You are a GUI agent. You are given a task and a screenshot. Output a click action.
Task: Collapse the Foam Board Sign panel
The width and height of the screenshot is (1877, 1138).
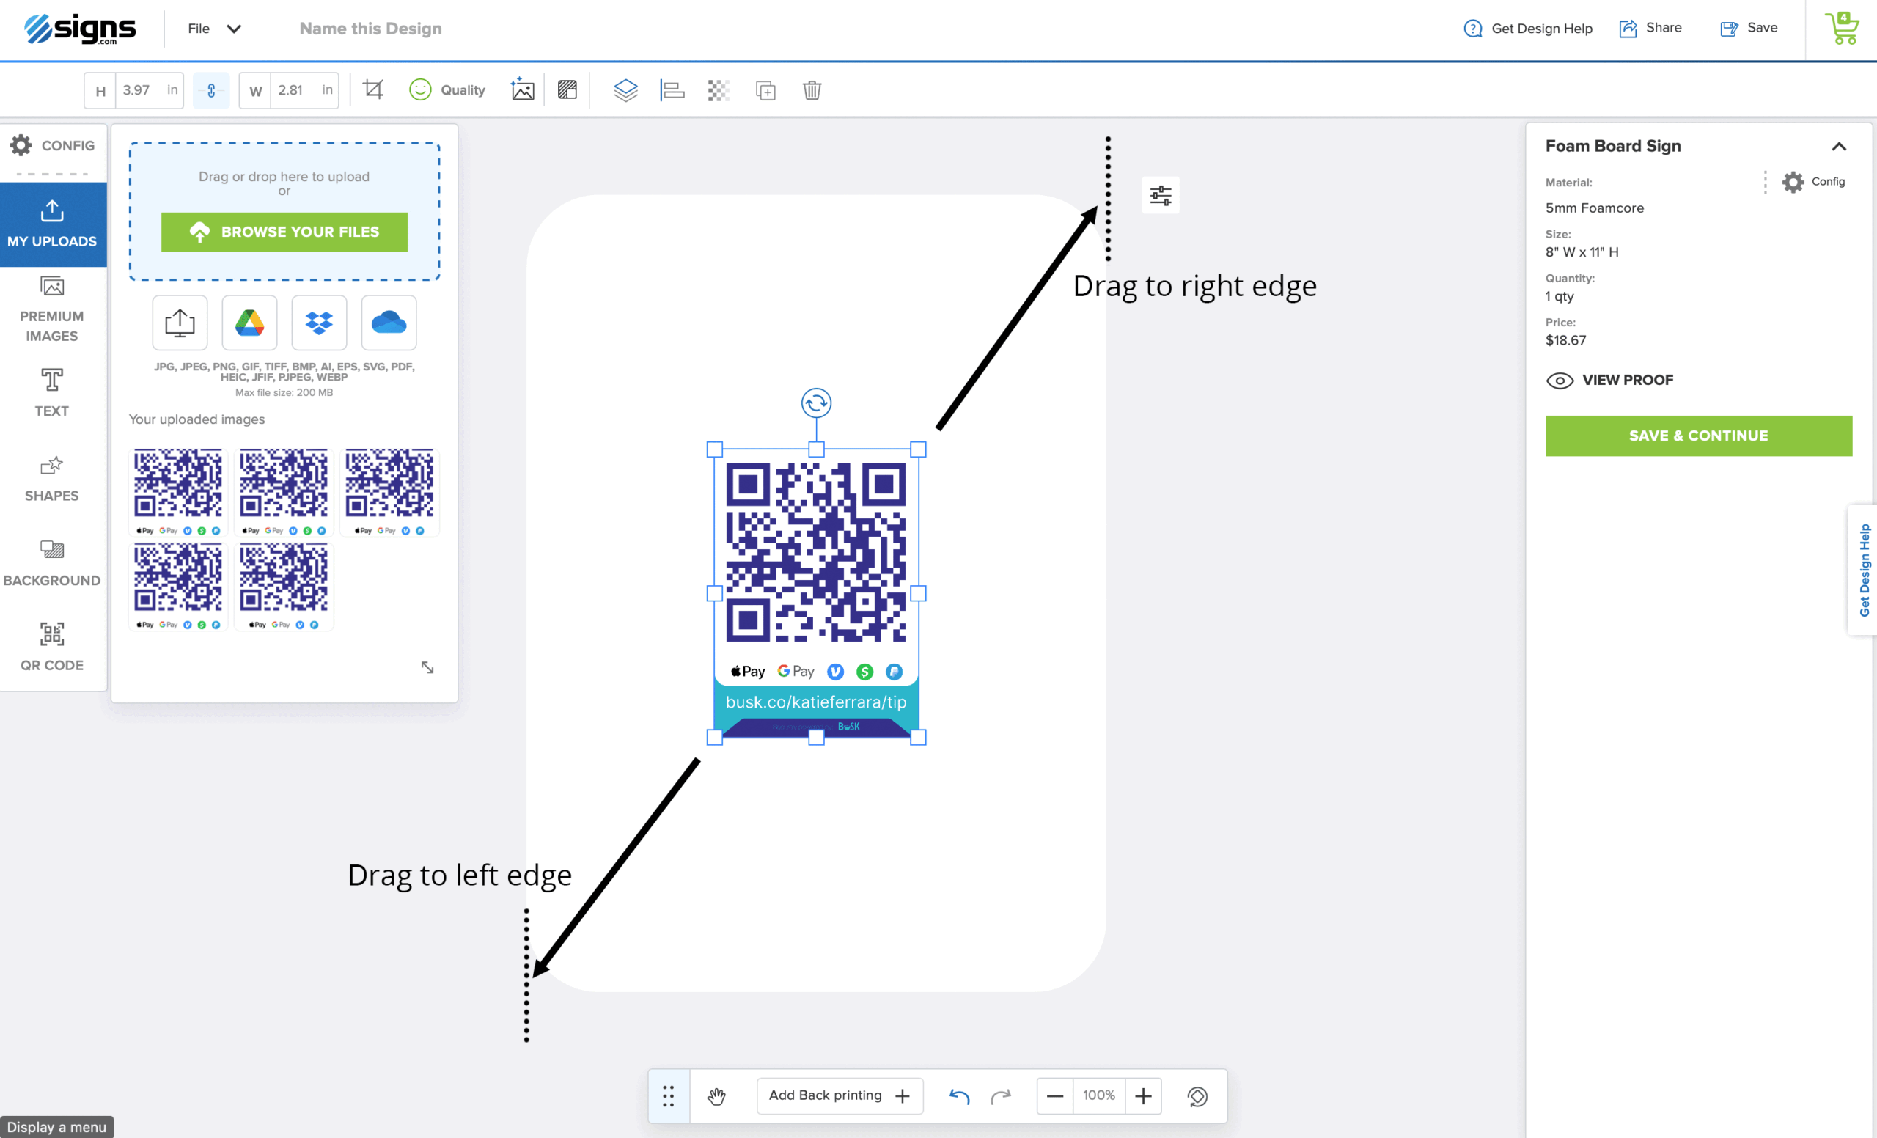coord(1839,146)
